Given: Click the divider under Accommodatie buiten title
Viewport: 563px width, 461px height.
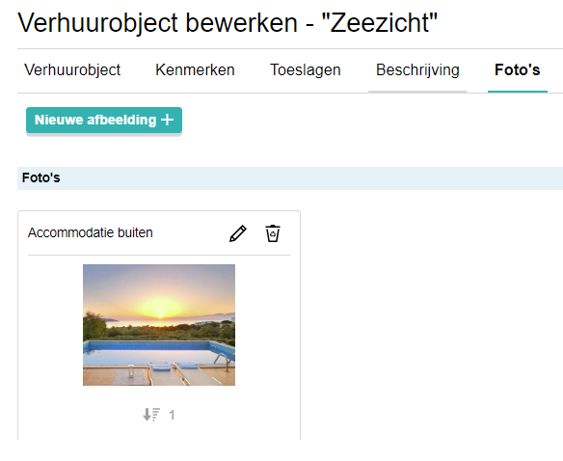Looking at the screenshot, I should click(159, 256).
